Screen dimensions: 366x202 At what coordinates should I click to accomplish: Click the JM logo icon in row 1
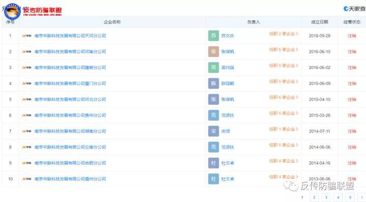click(26, 36)
